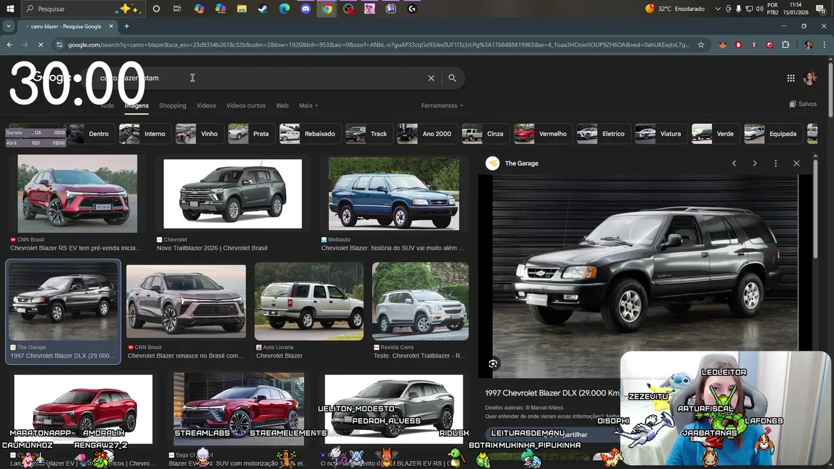Viewport: 834px width, 469px height.
Task: Open Google account avatar
Action: click(811, 78)
